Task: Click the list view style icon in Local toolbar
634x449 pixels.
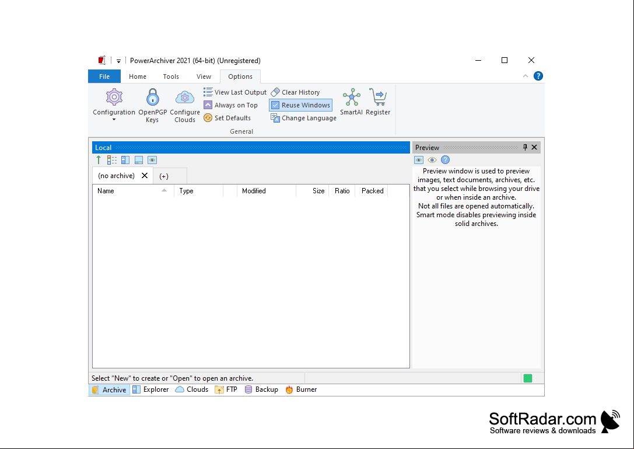Action: point(112,160)
